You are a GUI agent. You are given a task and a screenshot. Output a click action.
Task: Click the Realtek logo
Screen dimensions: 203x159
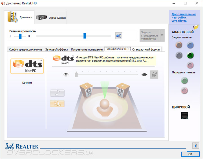click(x=22, y=147)
